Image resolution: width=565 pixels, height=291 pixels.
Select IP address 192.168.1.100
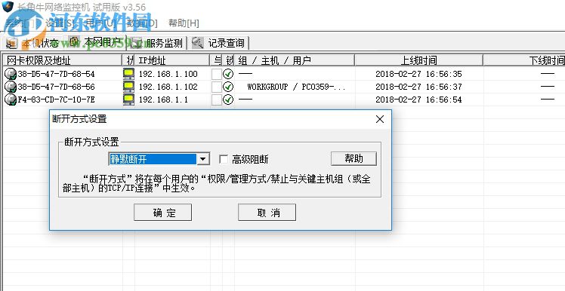(168, 74)
